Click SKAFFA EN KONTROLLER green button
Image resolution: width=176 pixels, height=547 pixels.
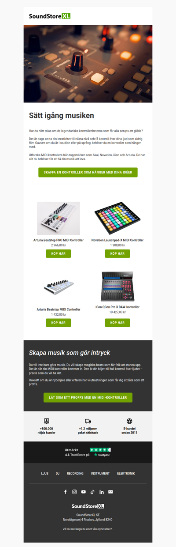point(88,172)
